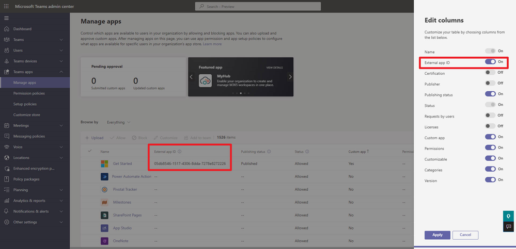Turn off Custom app column toggle

[x=490, y=137]
